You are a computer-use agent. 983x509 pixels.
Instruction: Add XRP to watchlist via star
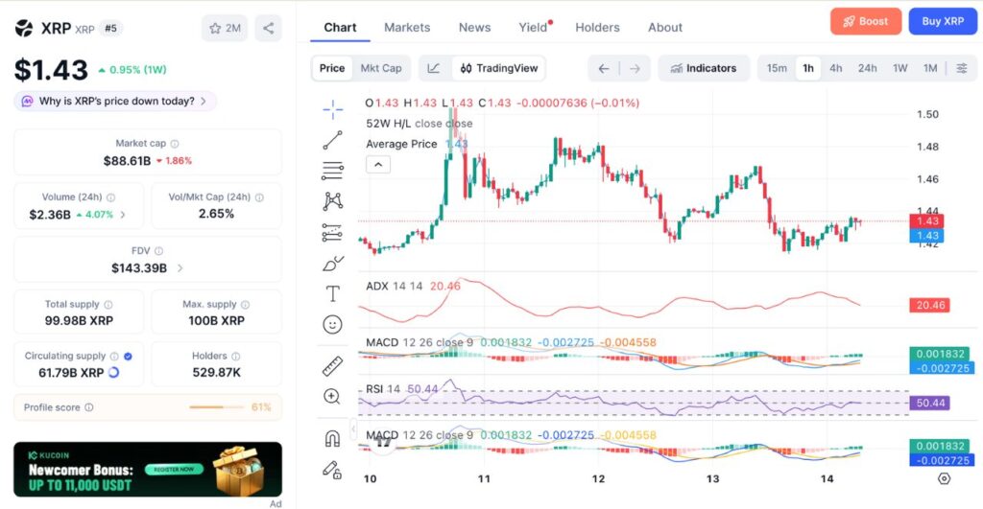pyautogui.click(x=225, y=28)
